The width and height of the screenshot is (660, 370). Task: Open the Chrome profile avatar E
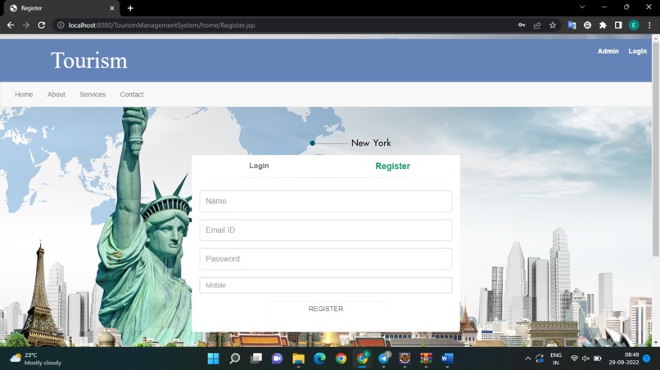tap(634, 25)
